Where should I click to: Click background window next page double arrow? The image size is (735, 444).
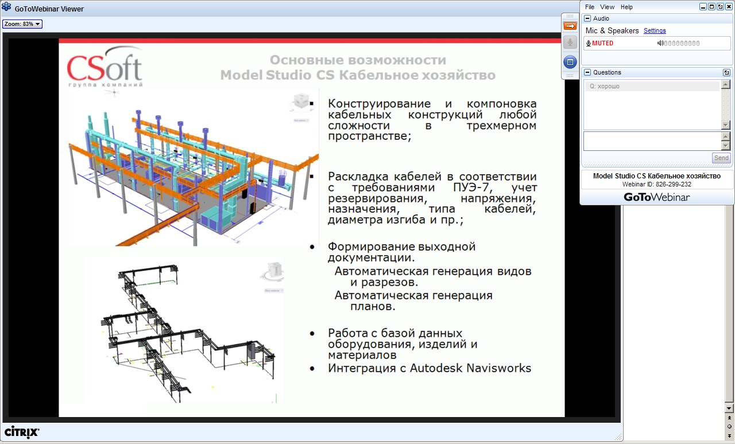729,435
